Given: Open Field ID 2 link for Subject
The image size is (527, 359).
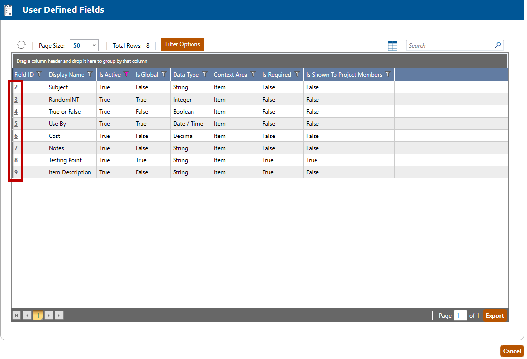Looking at the screenshot, I should [x=16, y=87].
